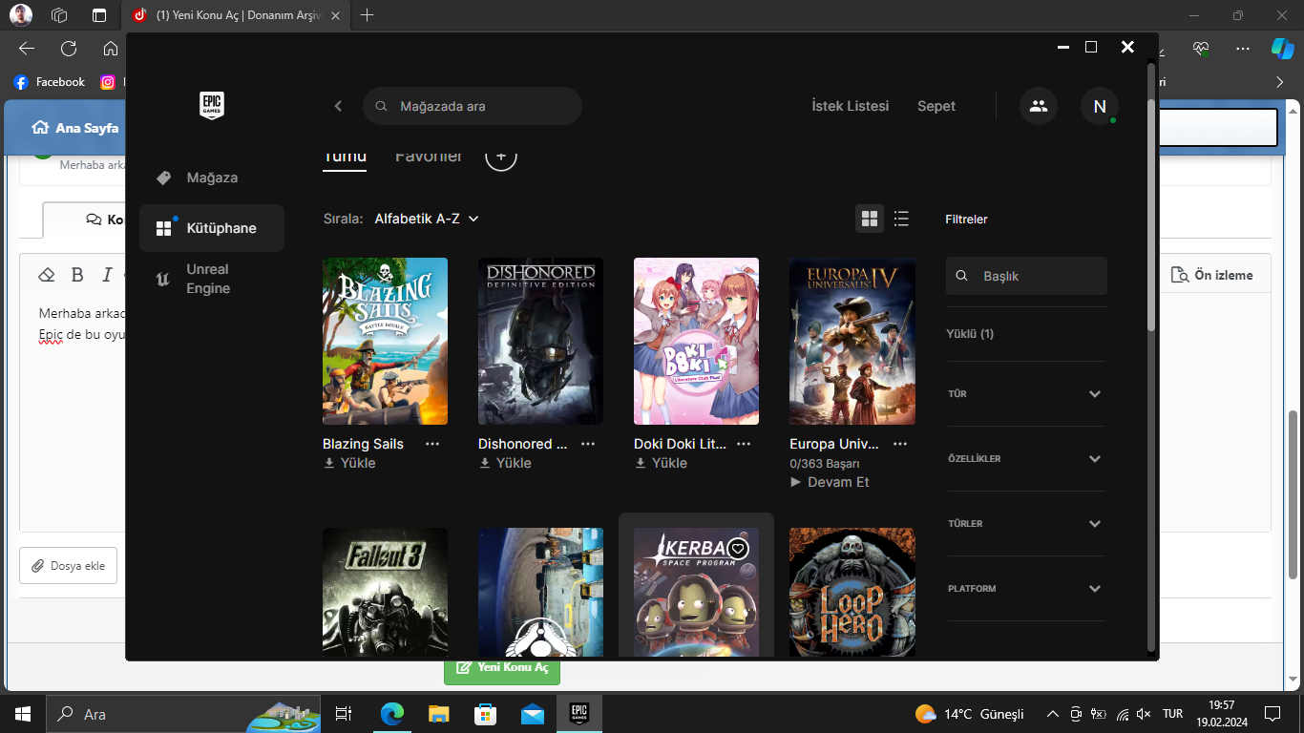
Task: Click Ön izleme in browser editor
Action: [x=1212, y=275]
